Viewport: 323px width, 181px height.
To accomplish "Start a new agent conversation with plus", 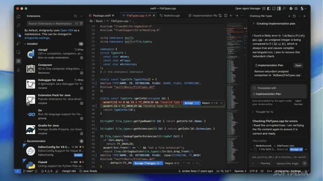I will [x=289, y=16].
